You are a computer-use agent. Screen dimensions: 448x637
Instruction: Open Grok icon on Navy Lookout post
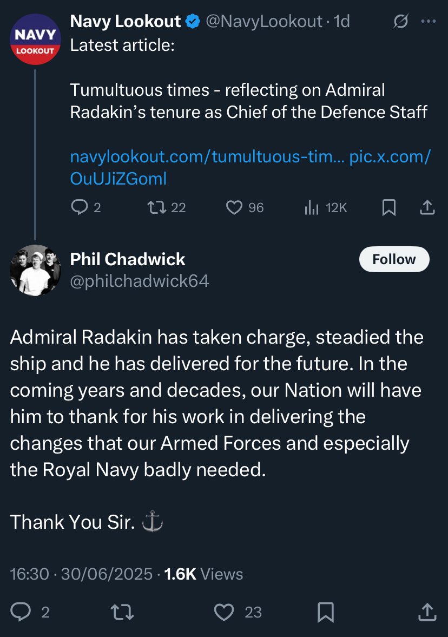pos(401,22)
